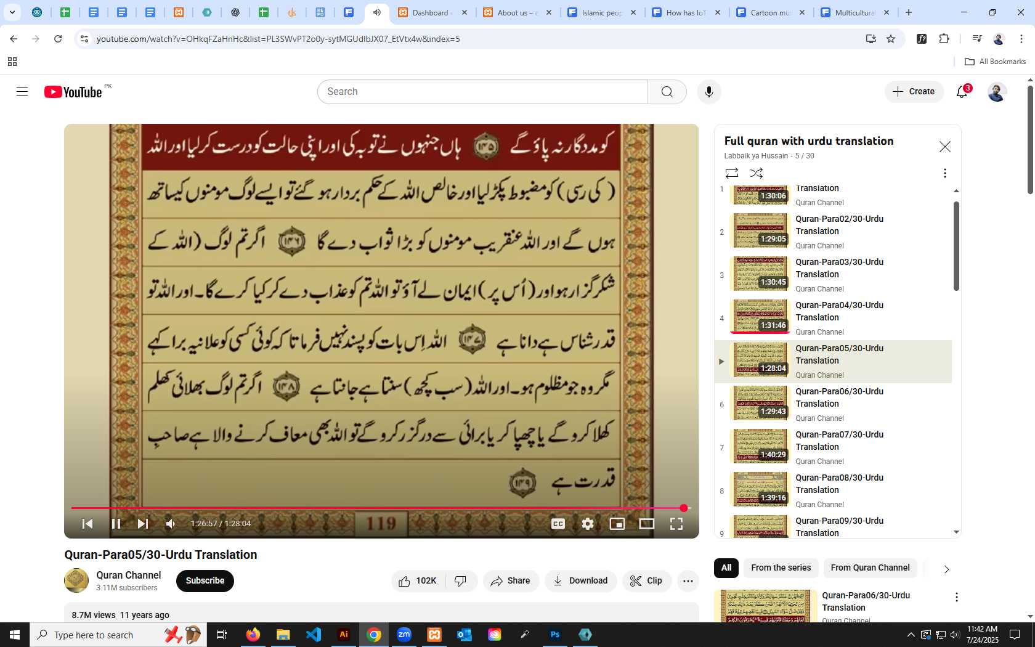Screen dimensions: 1035x647
Task: Share this video
Action: 511,581
